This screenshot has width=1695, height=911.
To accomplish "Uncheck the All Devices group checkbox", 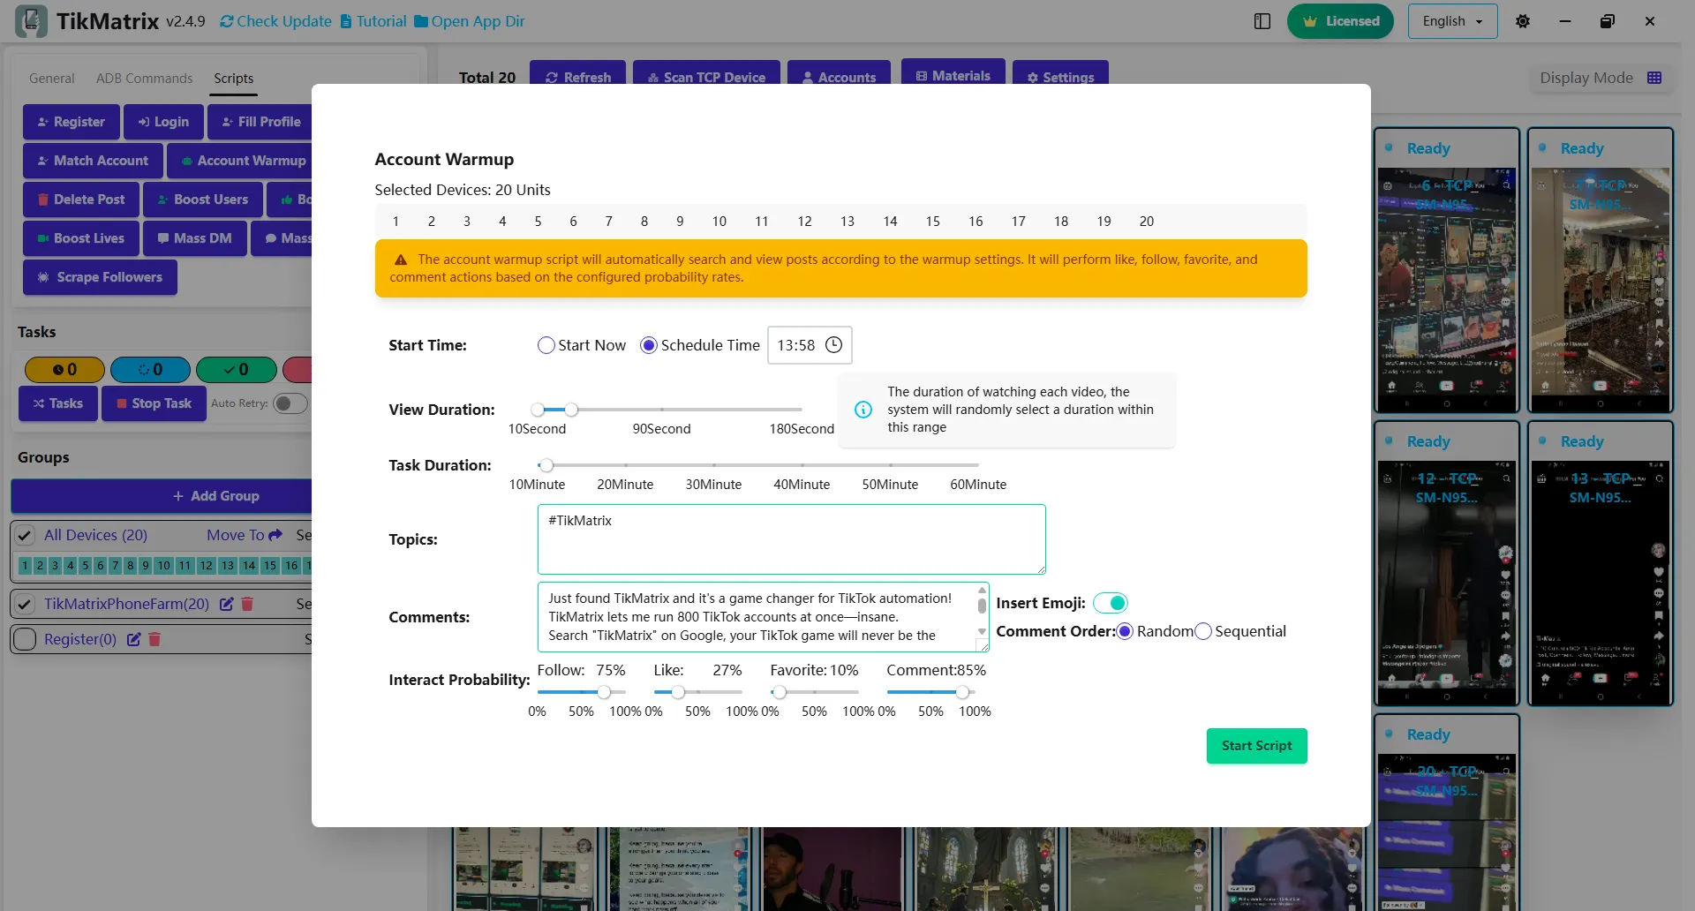I will point(25,534).
